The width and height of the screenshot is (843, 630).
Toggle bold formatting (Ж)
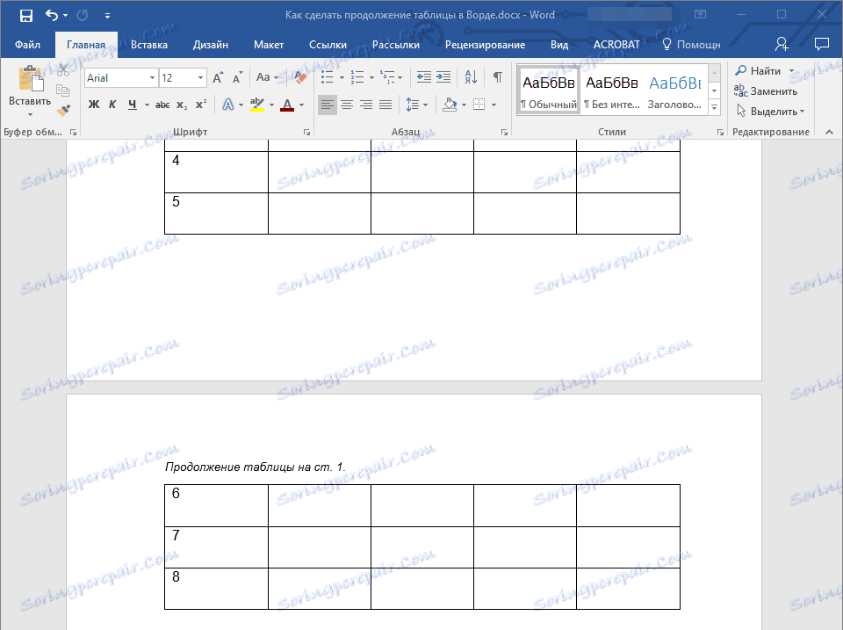pos(94,105)
